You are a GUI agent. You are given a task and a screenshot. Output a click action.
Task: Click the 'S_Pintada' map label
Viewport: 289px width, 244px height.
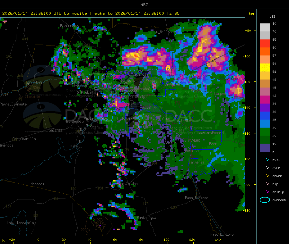86,93
